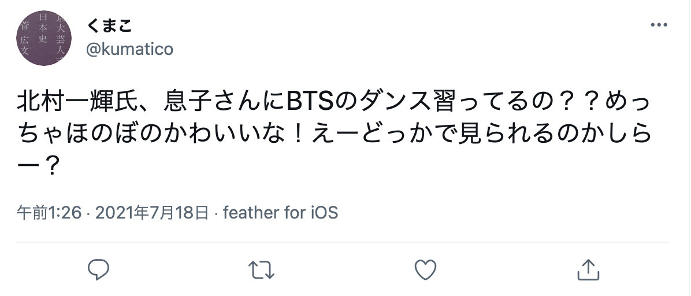Click the reply speech bubble icon
The height and width of the screenshot is (296, 691).
[98, 269]
